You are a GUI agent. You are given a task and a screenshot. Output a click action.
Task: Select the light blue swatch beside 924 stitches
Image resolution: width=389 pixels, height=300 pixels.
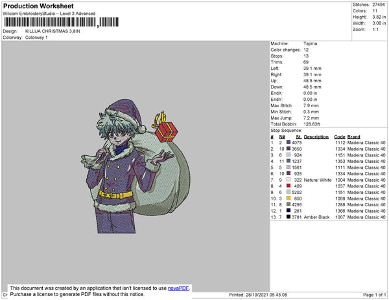coord(289,155)
